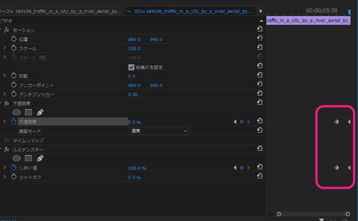Select pen mask tool under ルミナンスキー
This screenshot has width=358, height=221.
[x=40, y=158]
